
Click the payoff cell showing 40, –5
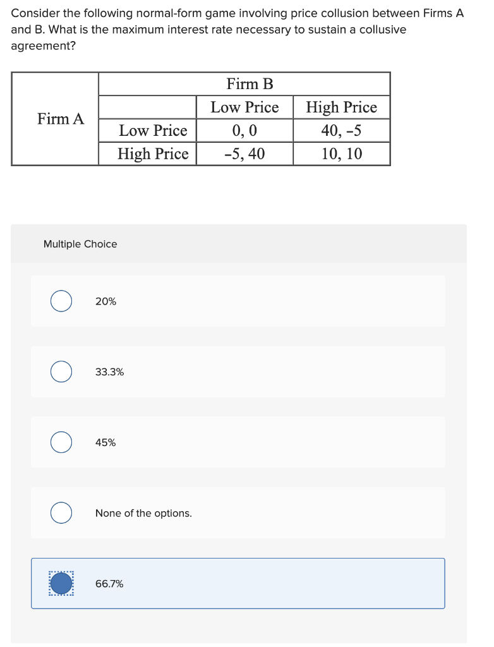point(342,131)
